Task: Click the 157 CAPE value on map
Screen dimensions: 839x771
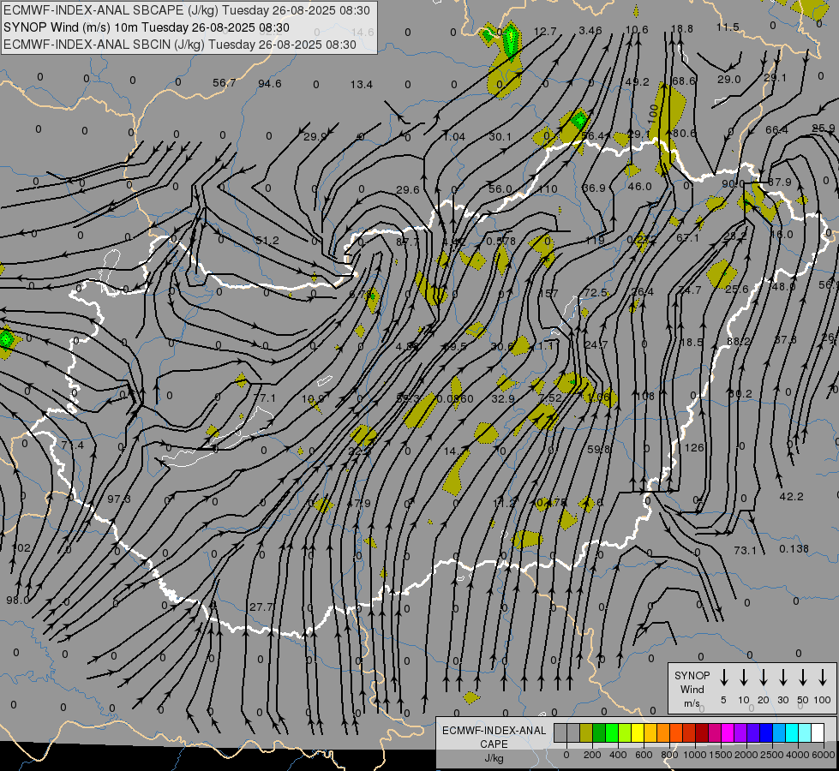Action: (x=548, y=293)
